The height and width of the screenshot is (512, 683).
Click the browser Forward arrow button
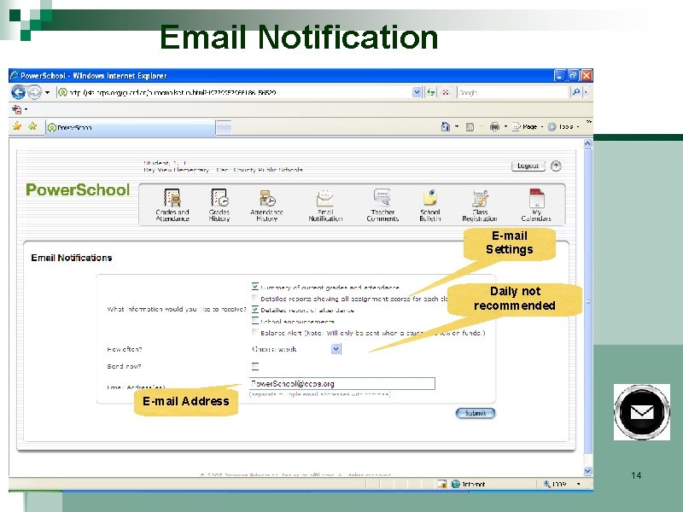coord(34,92)
